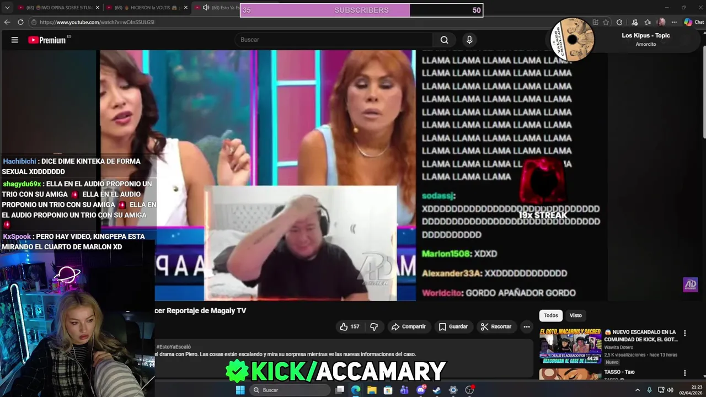Open NUEVO ESCANDALO EN LA COMUNIDAD video title
The image size is (706, 397).
(640, 336)
